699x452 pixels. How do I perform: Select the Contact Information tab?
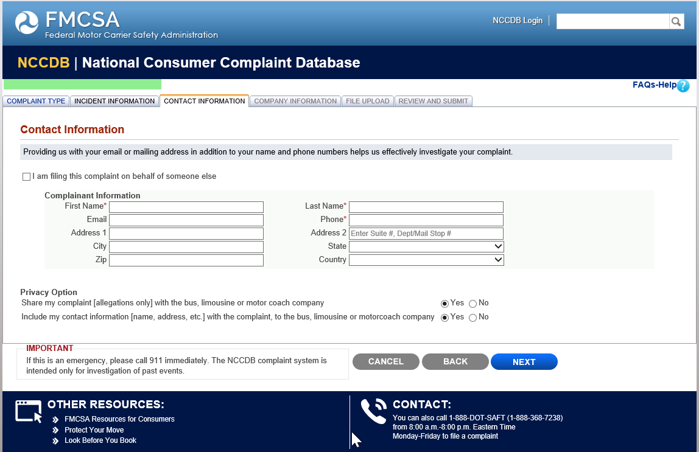pos(204,101)
